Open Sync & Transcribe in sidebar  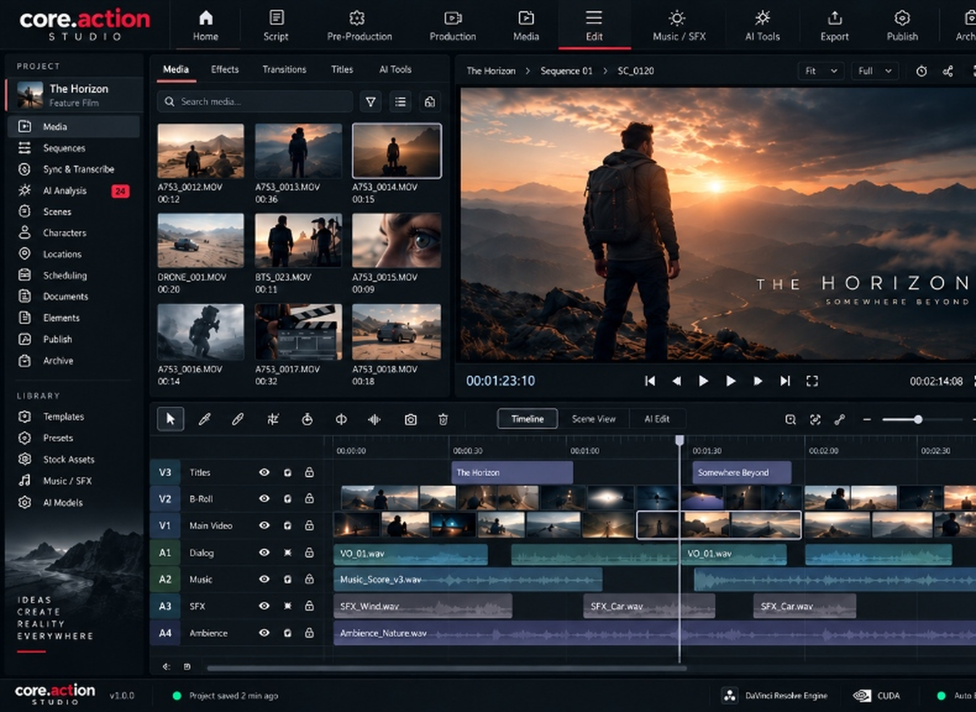[74, 169]
